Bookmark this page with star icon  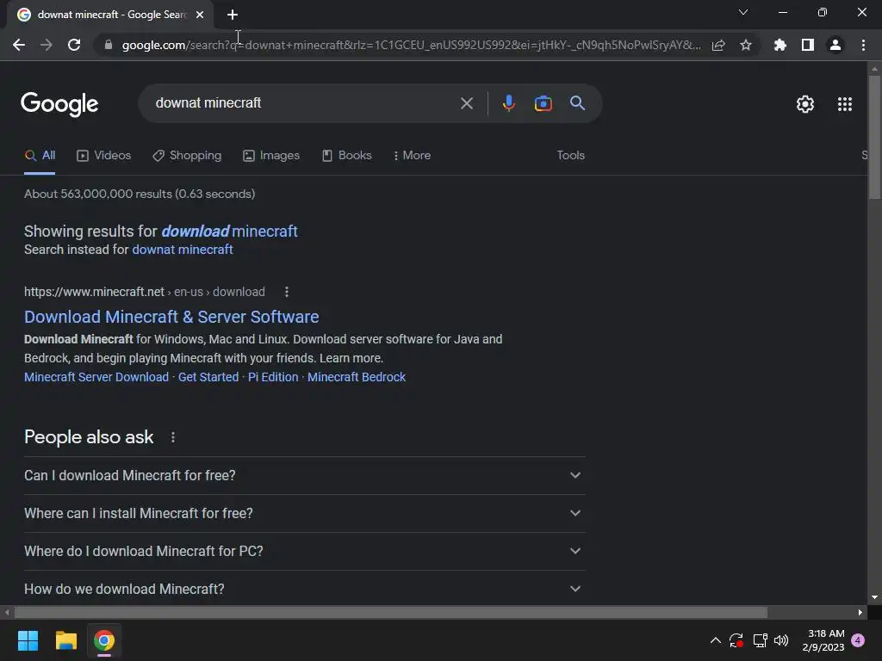pos(746,45)
